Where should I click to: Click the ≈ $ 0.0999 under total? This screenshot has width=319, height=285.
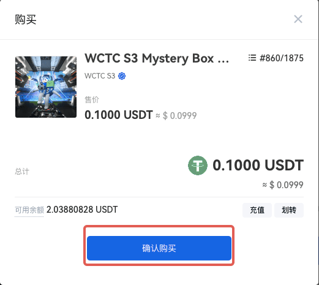(283, 185)
